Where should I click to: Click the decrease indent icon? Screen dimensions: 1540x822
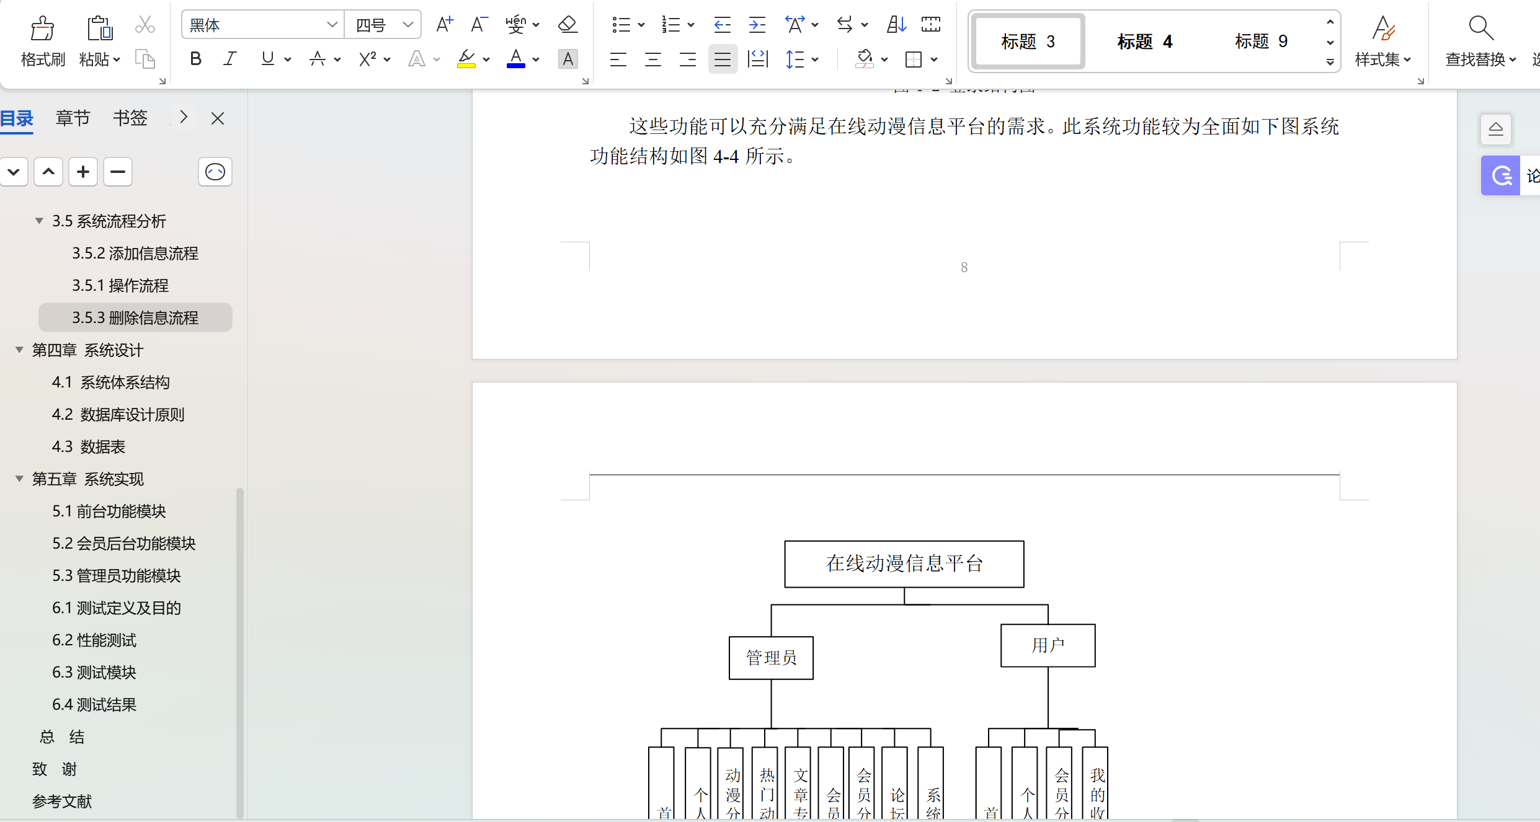pyautogui.click(x=722, y=25)
